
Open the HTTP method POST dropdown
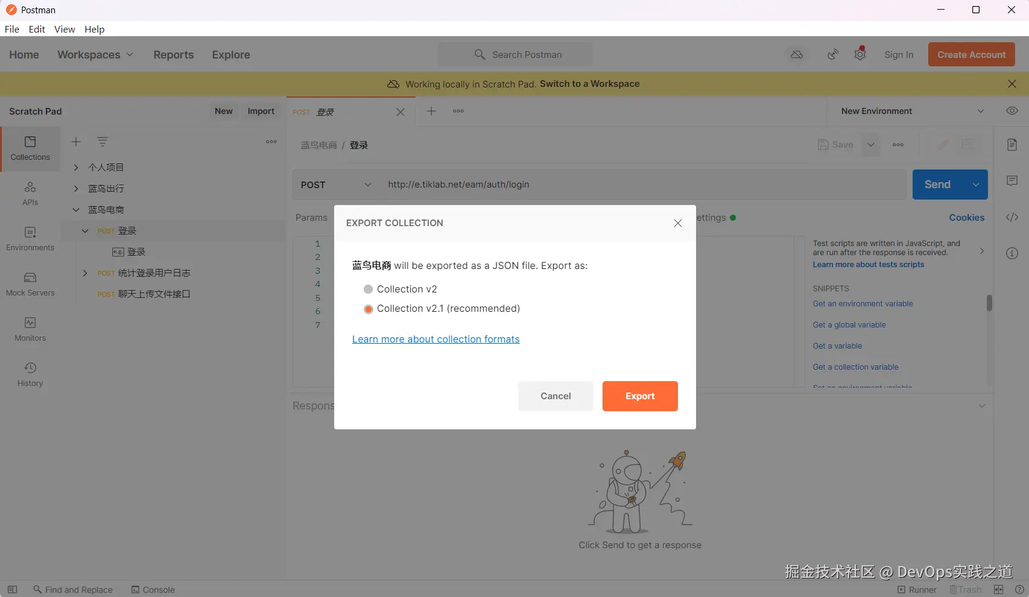(x=336, y=185)
